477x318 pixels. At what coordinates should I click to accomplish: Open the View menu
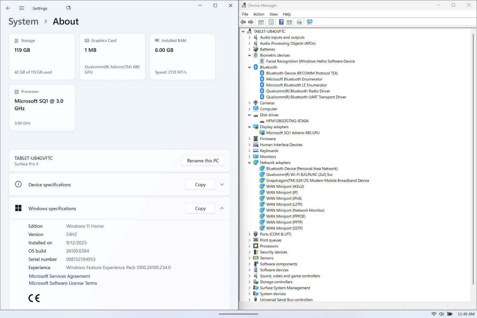tap(274, 14)
